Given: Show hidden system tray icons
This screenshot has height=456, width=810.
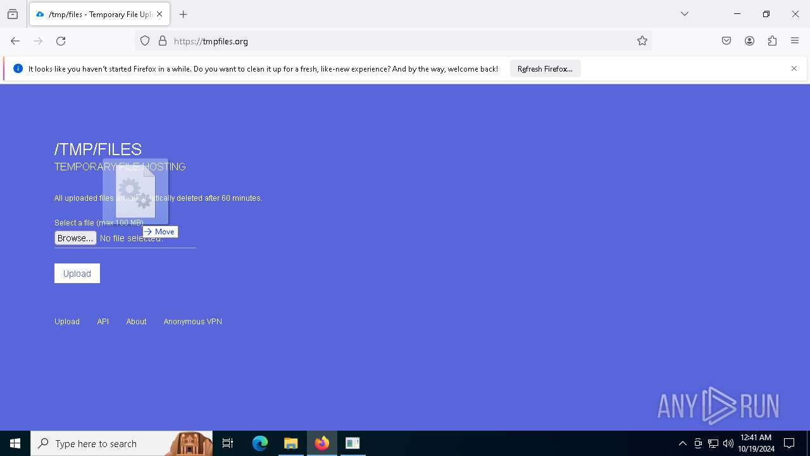Looking at the screenshot, I should pos(683,443).
